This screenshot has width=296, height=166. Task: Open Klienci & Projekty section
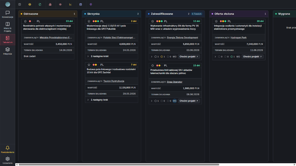8,27
